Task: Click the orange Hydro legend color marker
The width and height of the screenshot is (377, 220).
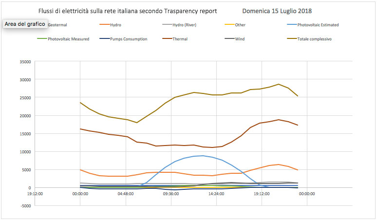Action: point(105,25)
